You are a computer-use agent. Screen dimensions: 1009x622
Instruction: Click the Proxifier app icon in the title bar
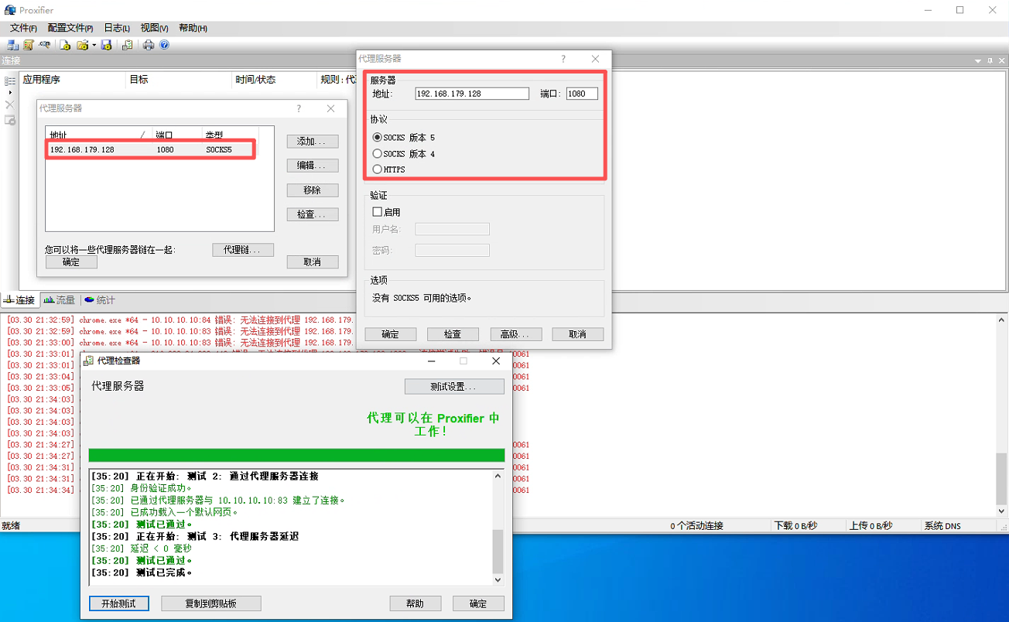coord(10,10)
